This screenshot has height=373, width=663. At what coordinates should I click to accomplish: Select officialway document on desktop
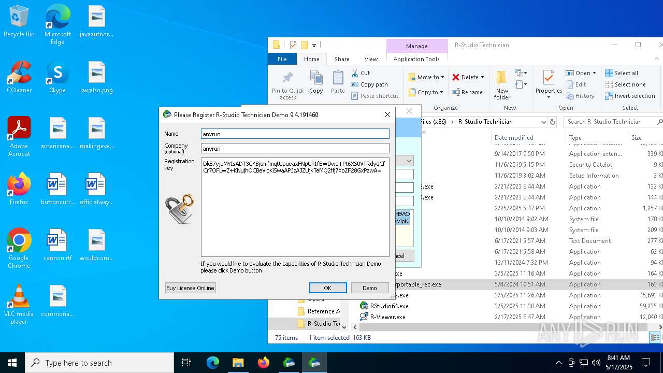pyautogui.click(x=97, y=190)
